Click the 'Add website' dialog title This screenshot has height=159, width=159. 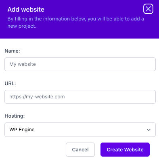(26, 10)
